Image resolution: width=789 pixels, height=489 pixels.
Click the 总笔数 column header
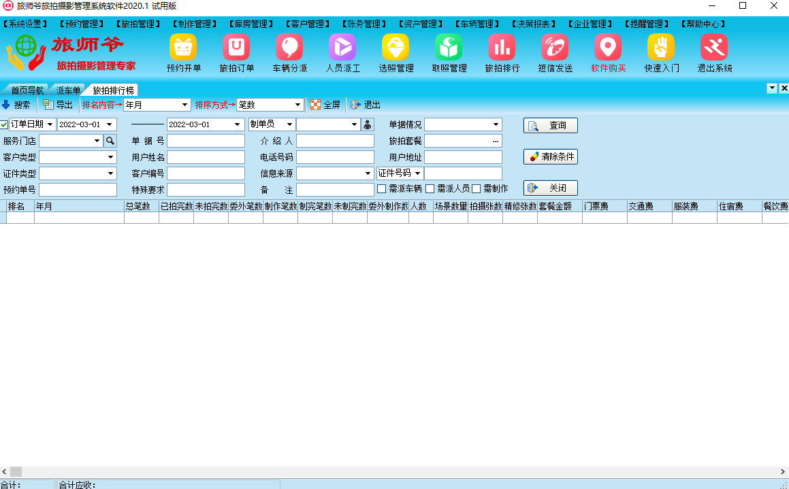pyautogui.click(x=142, y=206)
